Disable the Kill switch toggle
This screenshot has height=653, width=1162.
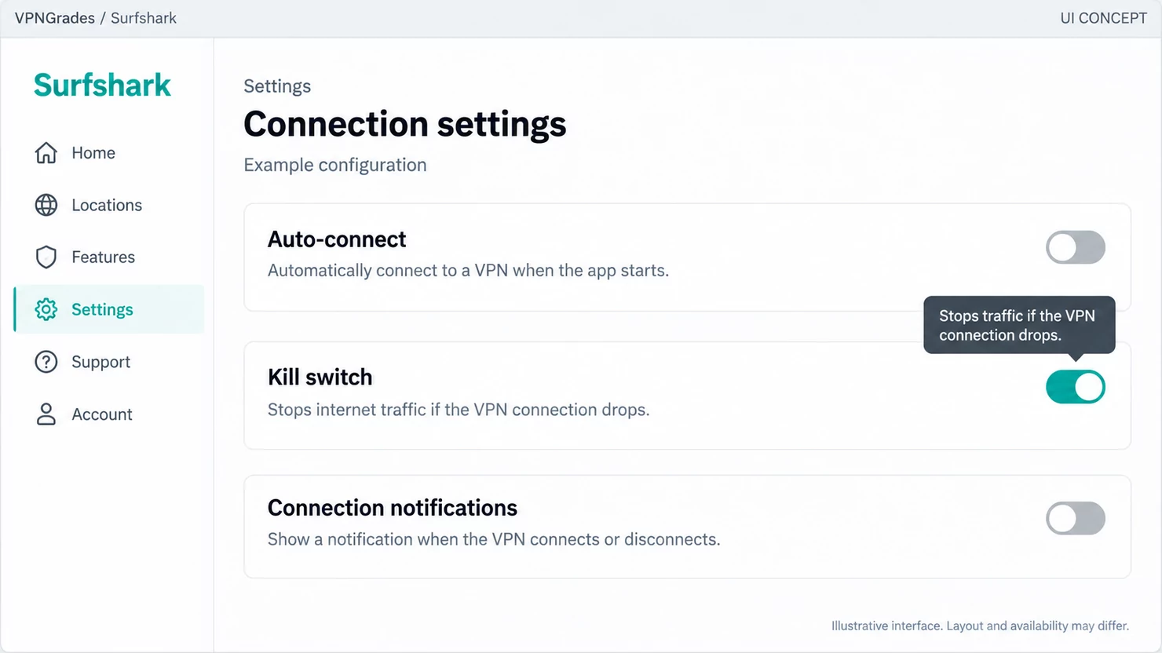(x=1076, y=387)
